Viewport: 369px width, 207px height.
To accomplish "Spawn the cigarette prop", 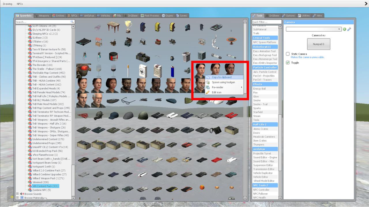I will pyautogui.click(x=128, y=71).
